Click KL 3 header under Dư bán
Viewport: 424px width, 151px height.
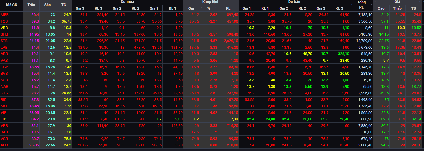(339, 8)
